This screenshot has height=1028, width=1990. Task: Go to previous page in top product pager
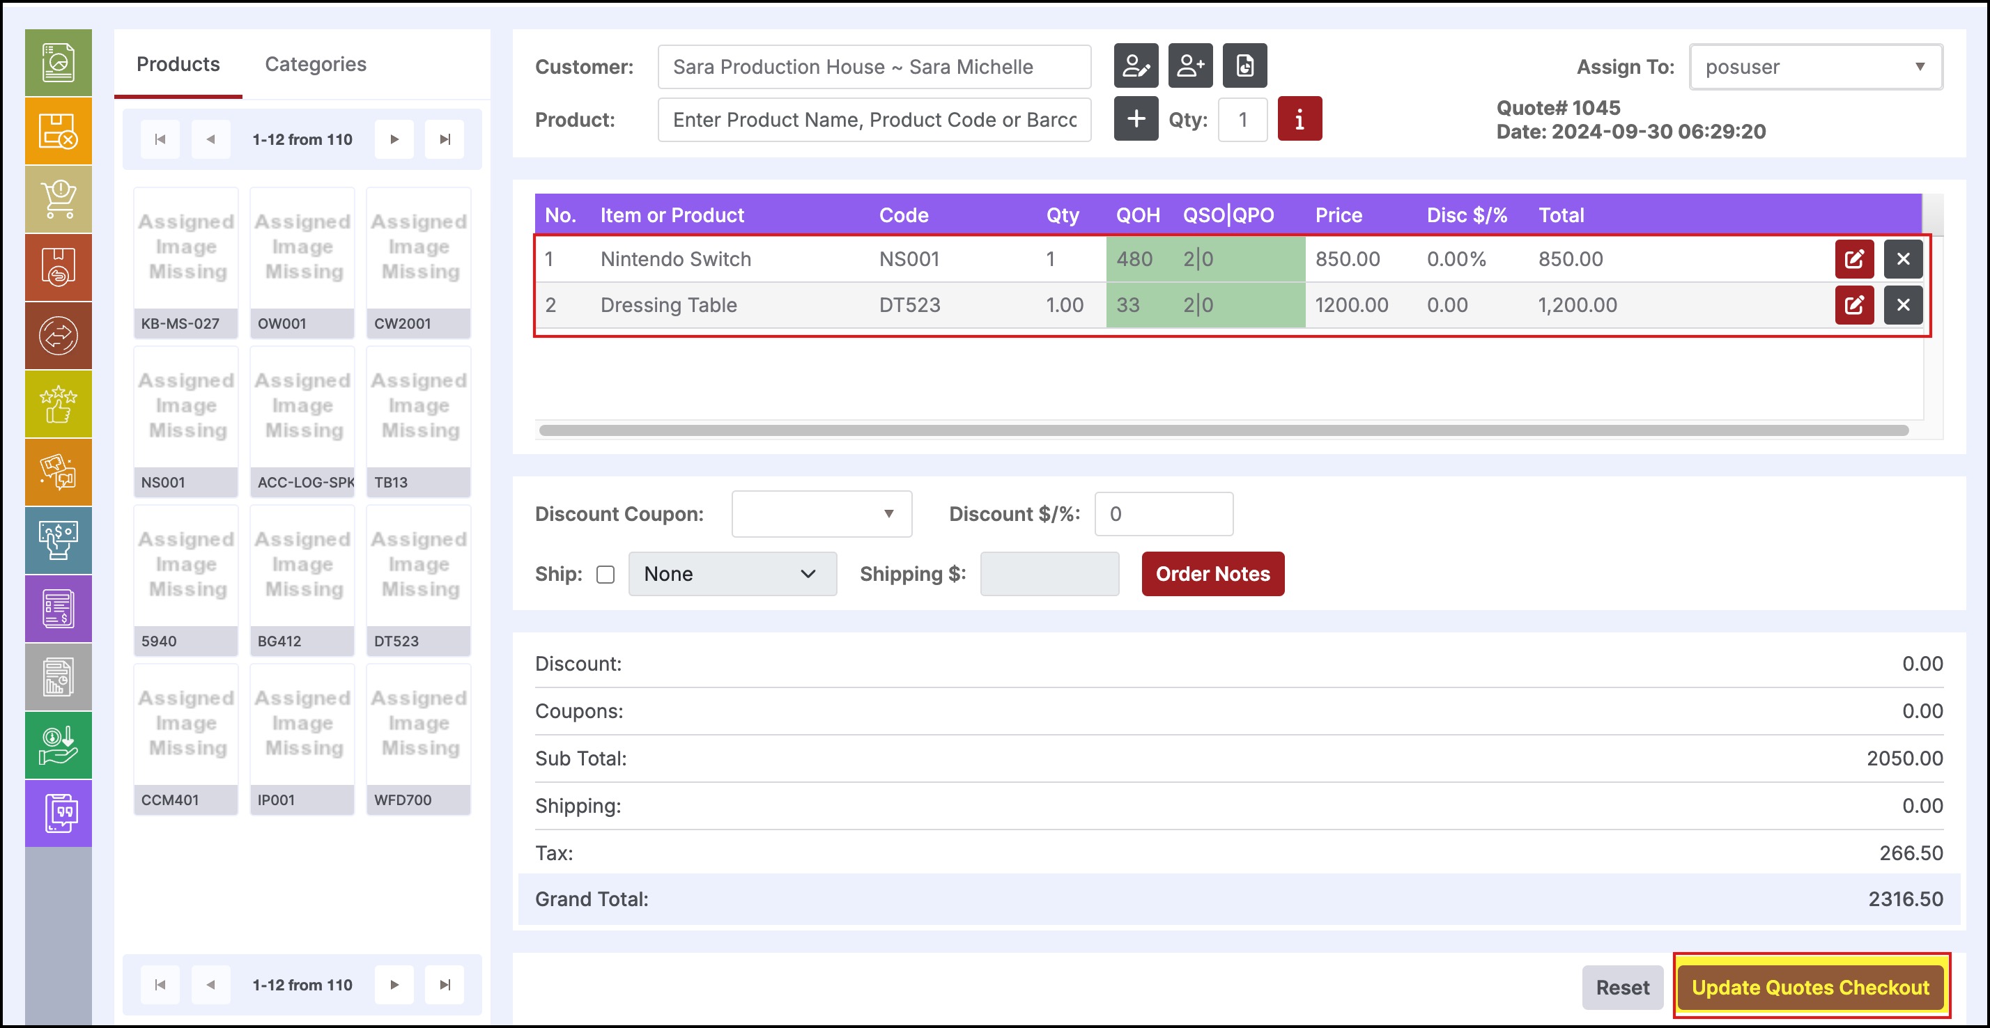click(x=210, y=140)
